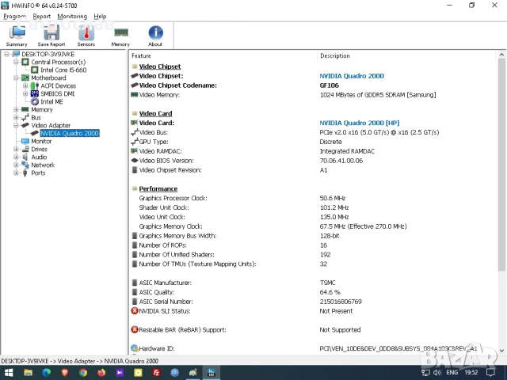Image resolution: width=507 pixels, height=380 pixels.
Task: Click the Video BIOS Version row
Action: (x=313, y=161)
